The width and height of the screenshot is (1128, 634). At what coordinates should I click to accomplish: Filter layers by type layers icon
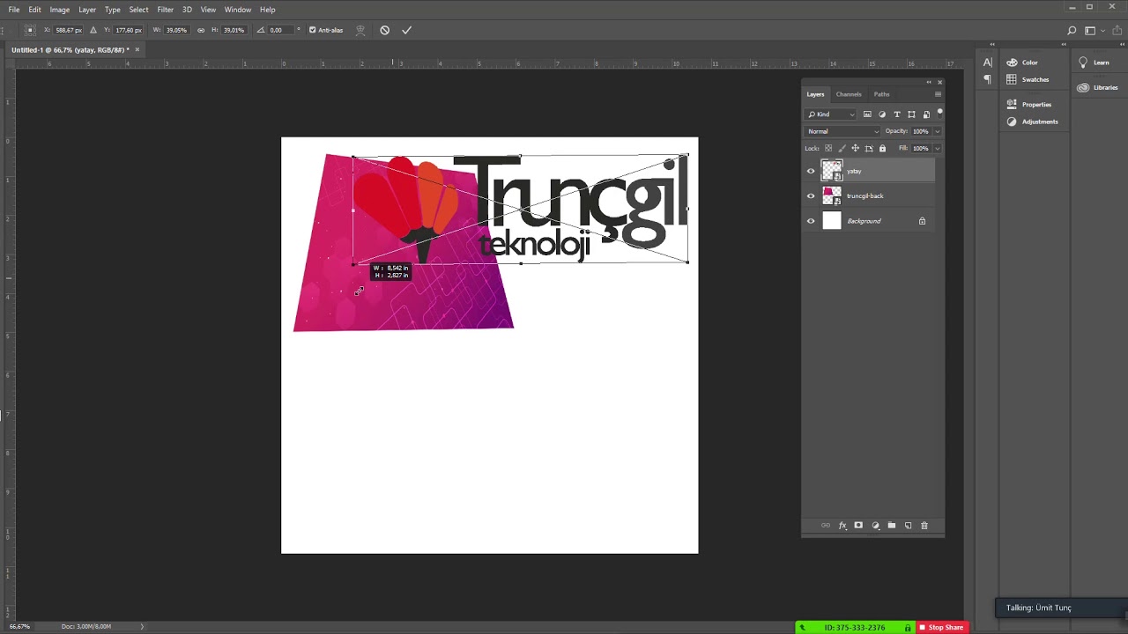[897, 114]
